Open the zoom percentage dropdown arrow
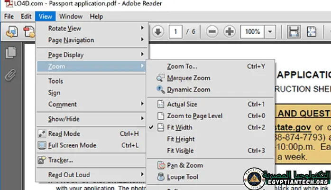 (x=270, y=32)
